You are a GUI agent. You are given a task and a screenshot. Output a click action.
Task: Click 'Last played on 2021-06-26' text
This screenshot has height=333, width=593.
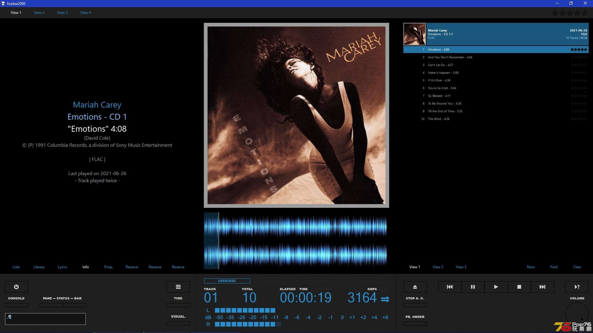pyautogui.click(x=97, y=174)
